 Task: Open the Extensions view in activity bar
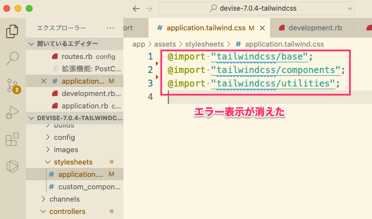coord(12,139)
